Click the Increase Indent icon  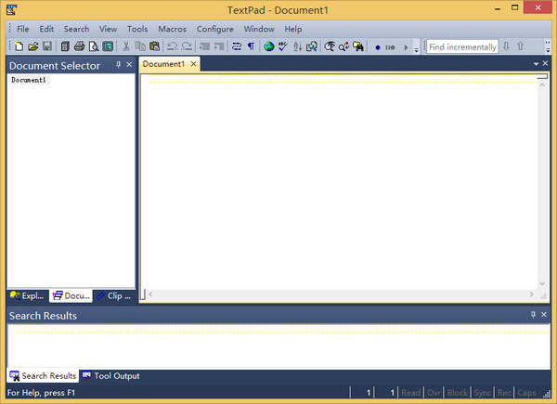(219, 46)
